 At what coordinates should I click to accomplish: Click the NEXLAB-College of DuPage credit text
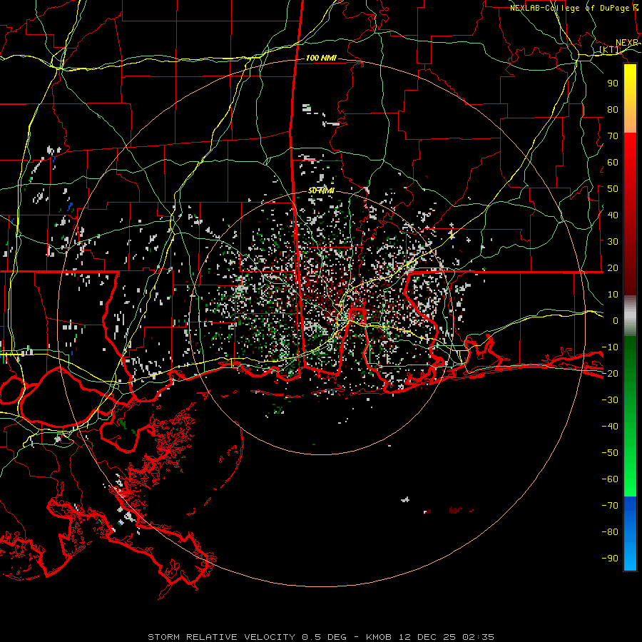click(x=574, y=8)
